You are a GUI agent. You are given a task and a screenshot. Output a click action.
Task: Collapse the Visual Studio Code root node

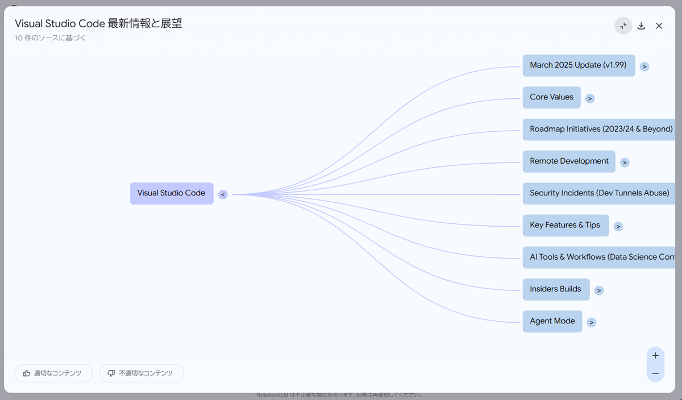(223, 194)
